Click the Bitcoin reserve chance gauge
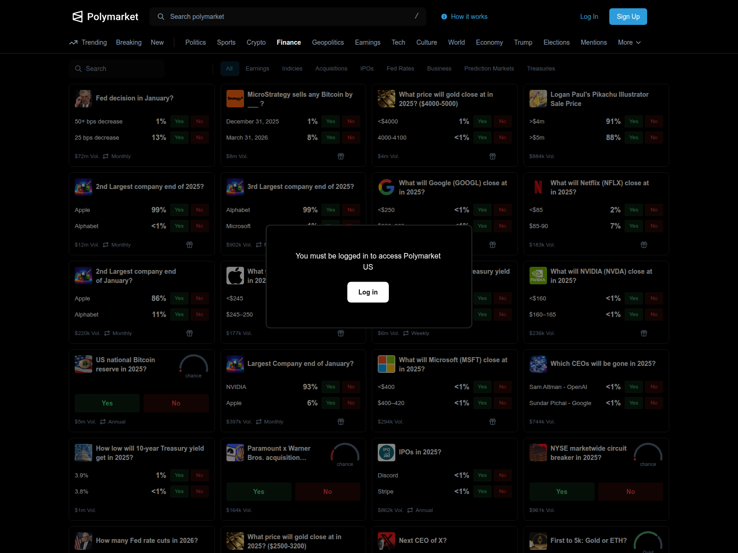Screen dimensions: 738x553 tap(194, 366)
